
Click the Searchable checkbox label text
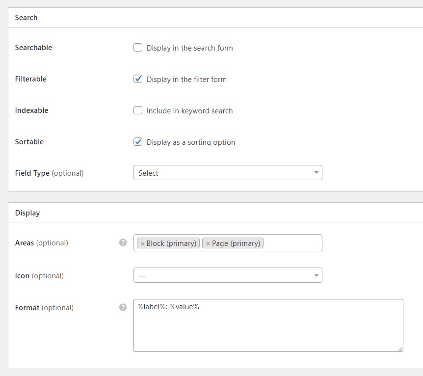coord(190,48)
